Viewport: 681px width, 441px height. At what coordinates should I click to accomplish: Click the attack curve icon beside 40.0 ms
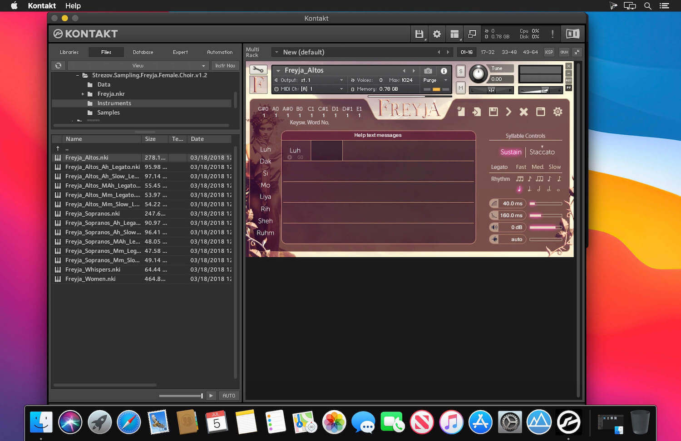(x=494, y=203)
